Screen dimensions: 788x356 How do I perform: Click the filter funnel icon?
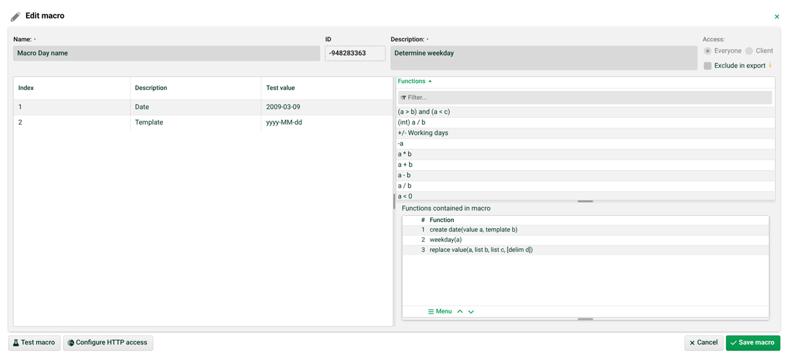click(x=403, y=97)
